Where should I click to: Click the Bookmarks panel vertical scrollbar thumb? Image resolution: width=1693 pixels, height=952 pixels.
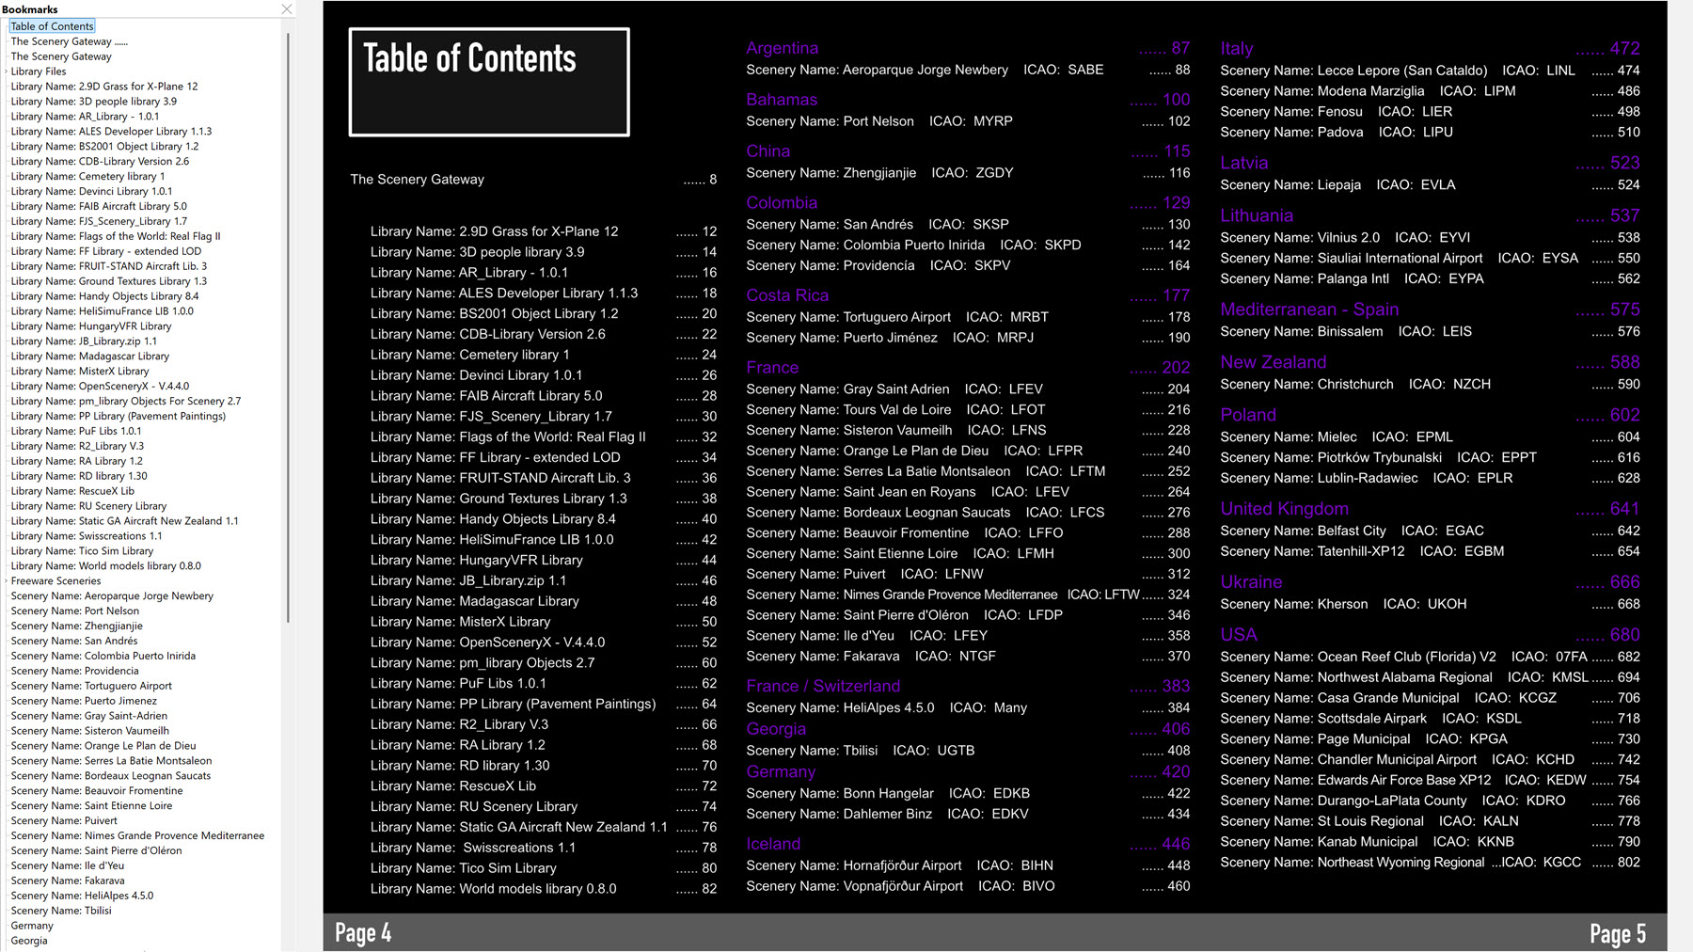coord(288,327)
